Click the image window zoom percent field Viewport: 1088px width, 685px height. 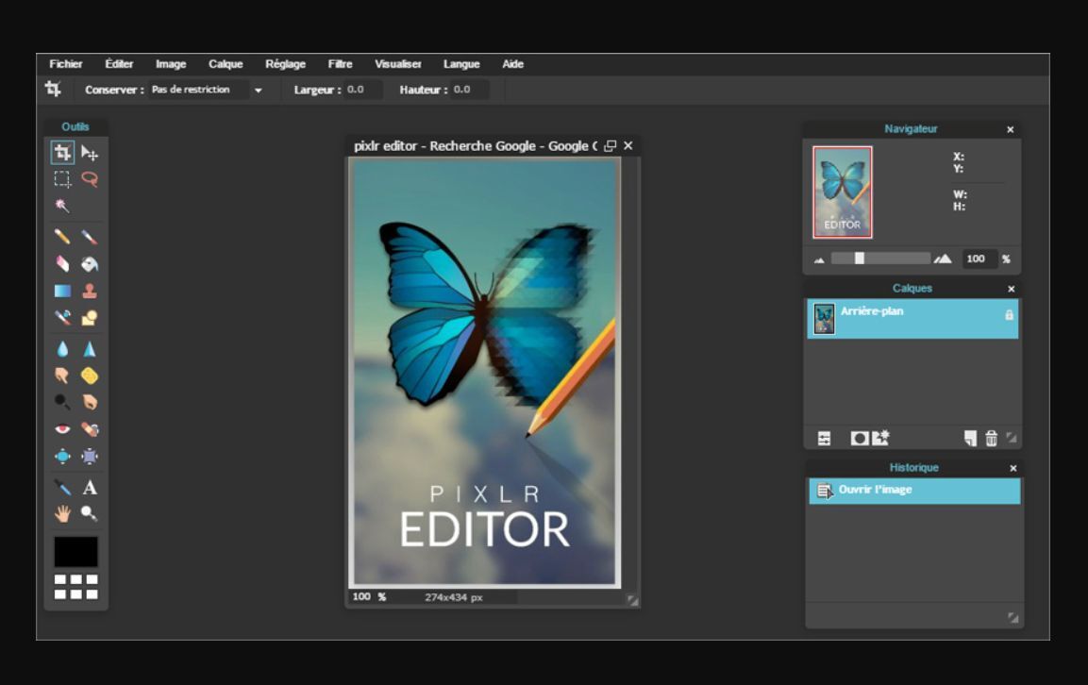361,597
